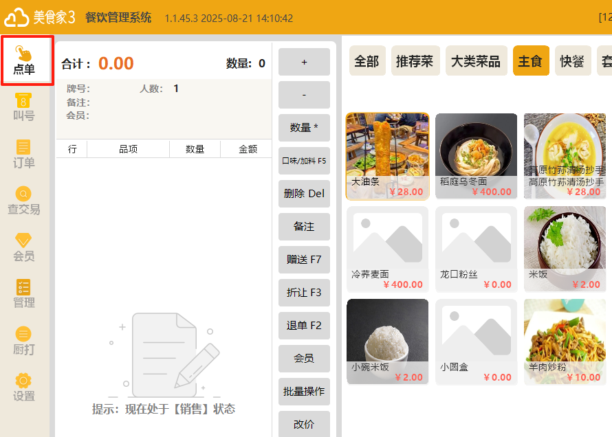Open the 管理 management sidebar icon
This screenshot has height=437, width=612.
click(x=23, y=294)
